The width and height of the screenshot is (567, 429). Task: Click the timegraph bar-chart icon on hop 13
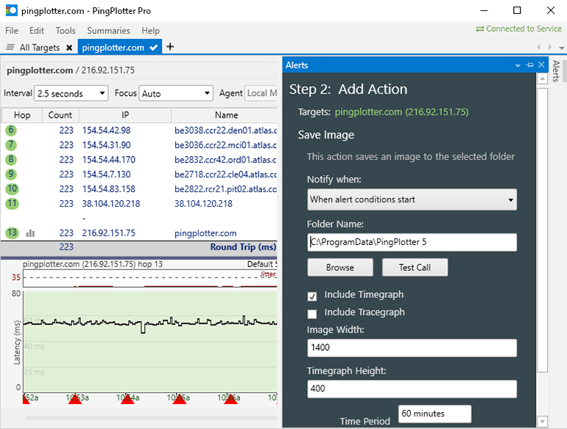click(x=31, y=233)
